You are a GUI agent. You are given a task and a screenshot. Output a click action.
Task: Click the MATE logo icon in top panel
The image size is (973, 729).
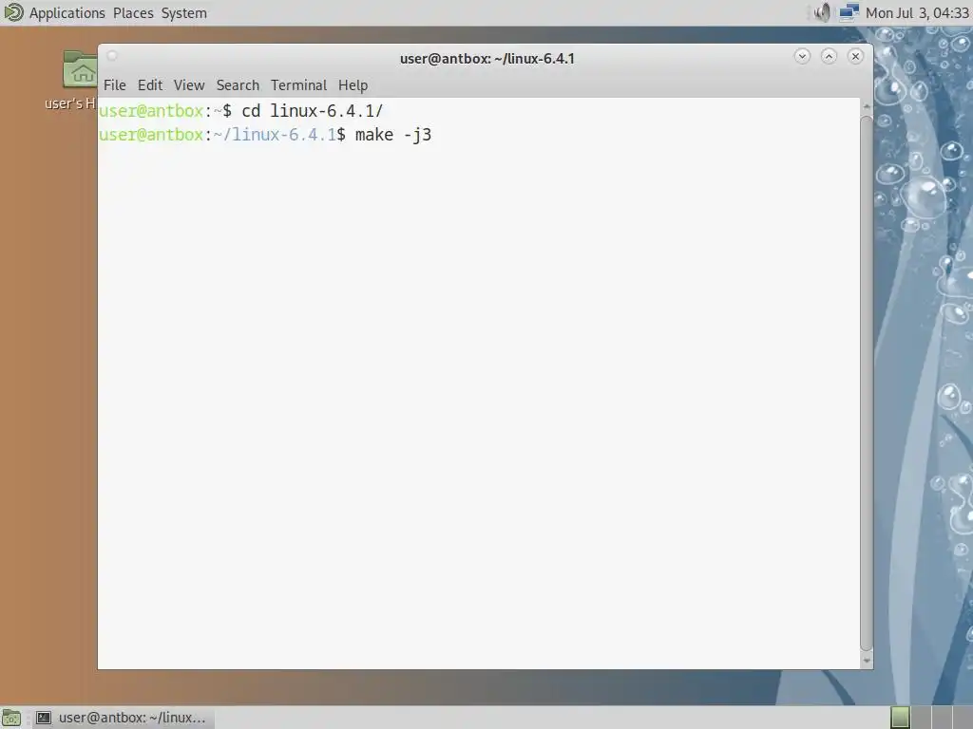(13, 12)
